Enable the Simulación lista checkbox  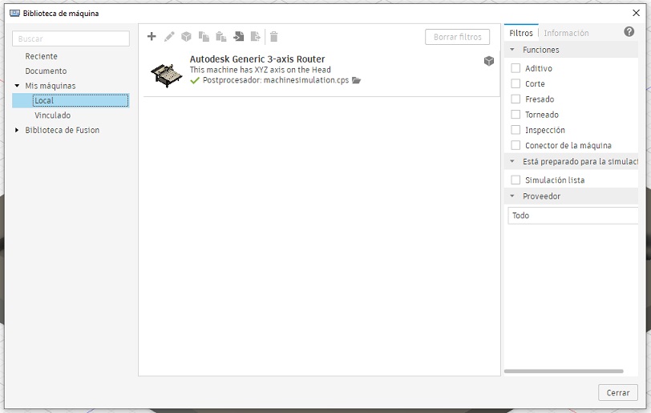516,180
